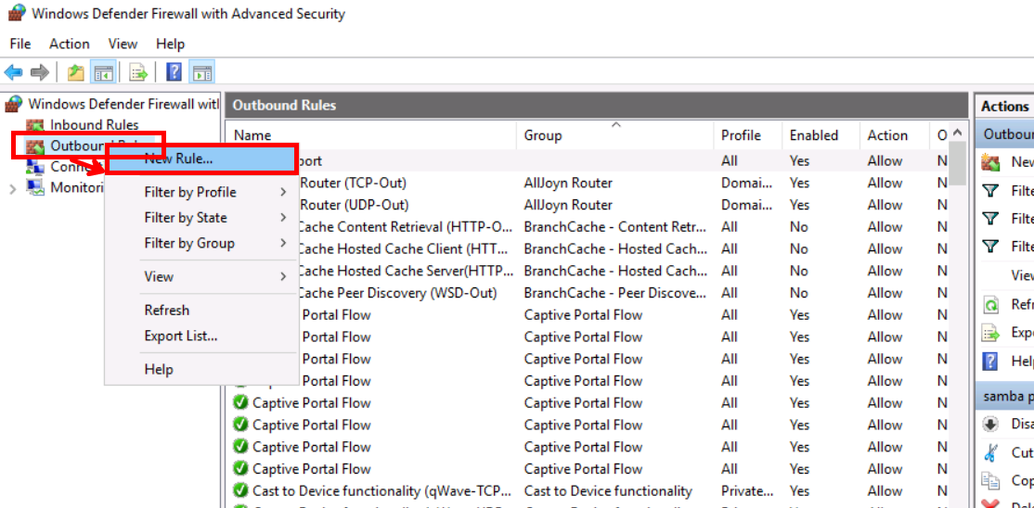
Task: Open the Filter by Profile submenu
Action: point(201,193)
